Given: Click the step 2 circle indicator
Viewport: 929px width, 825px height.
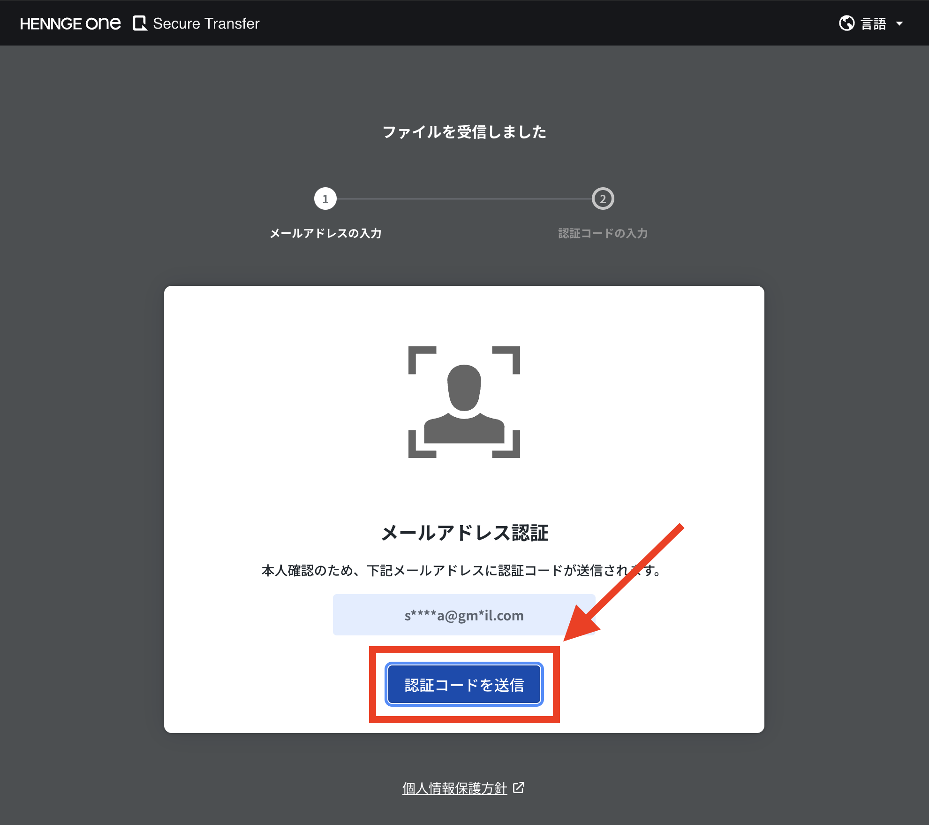Looking at the screenshot, I should pyautogui.click(x=603, y=199).
